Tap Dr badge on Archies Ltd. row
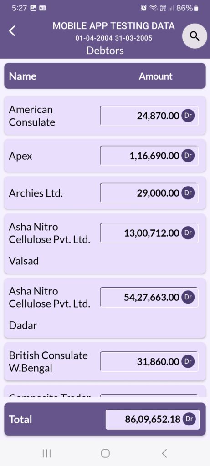210x466 pixels. coord(188,193)
